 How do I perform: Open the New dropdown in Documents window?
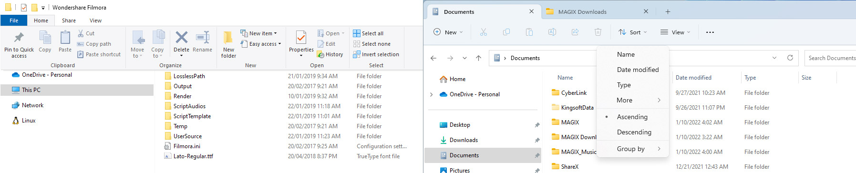(x=448, y=32)
